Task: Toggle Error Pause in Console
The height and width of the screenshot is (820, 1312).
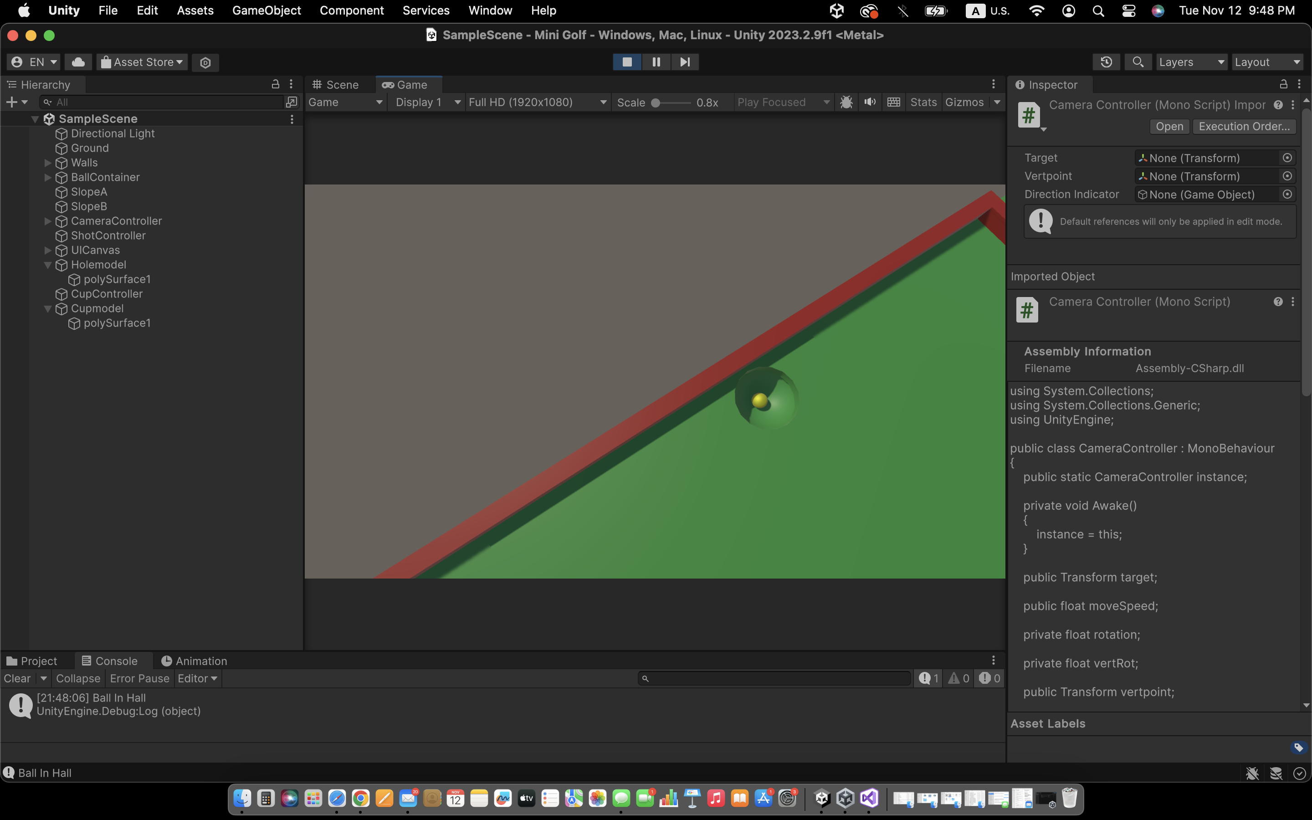Action: click(139, 678)
